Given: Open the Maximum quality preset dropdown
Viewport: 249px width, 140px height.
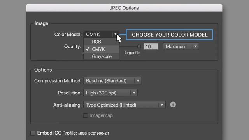Looking at the screenshot, I should click(181, 47).
